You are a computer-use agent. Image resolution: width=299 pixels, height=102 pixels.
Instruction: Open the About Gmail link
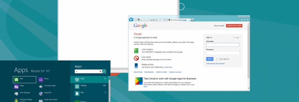pos(138,72)
